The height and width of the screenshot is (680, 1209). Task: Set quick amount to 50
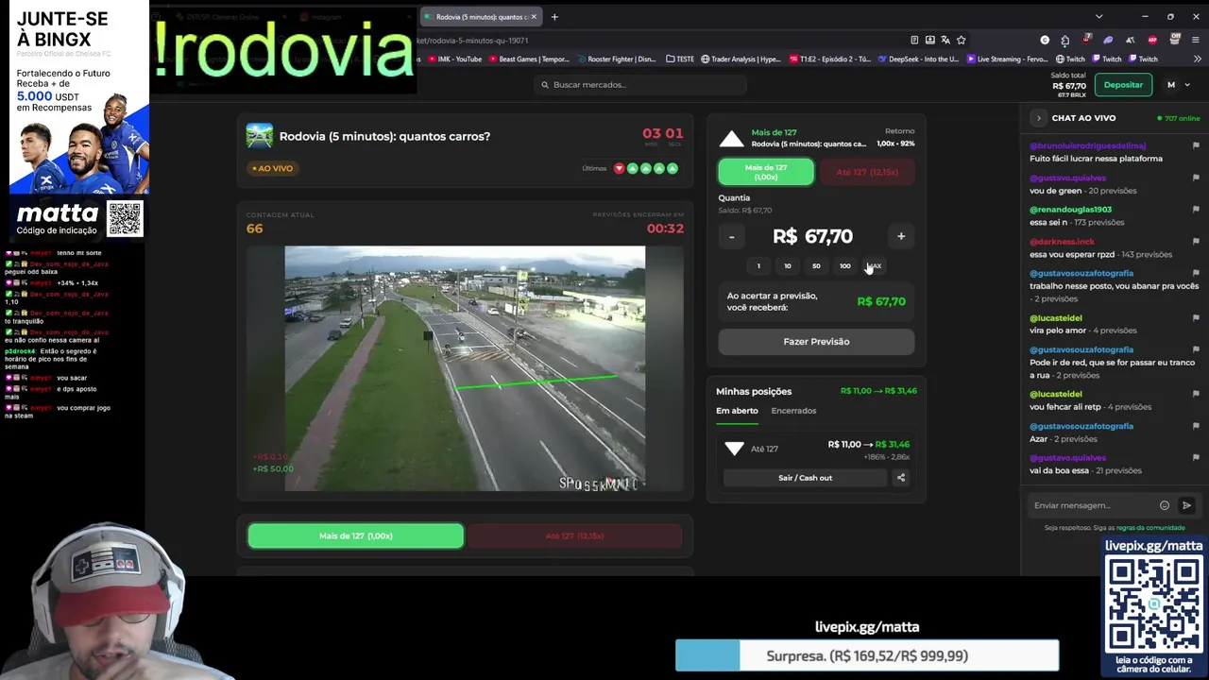[816, 266]
